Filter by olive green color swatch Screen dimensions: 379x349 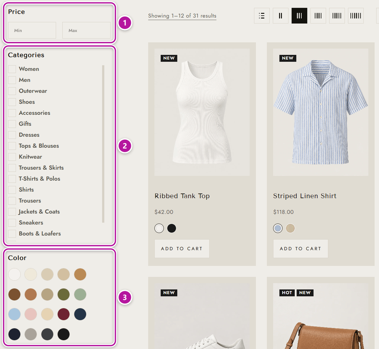tap(64, 294)
